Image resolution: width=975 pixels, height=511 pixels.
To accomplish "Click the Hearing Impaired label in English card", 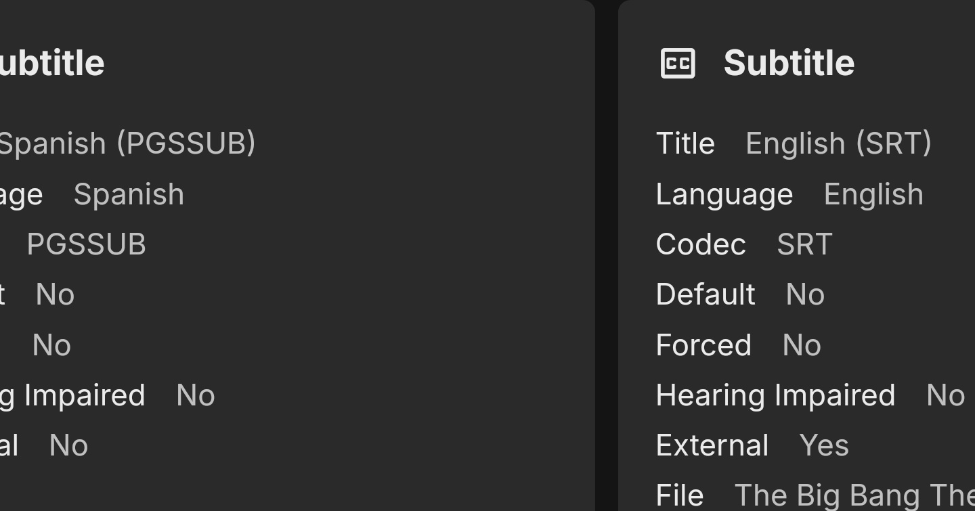I will point(775,395).
